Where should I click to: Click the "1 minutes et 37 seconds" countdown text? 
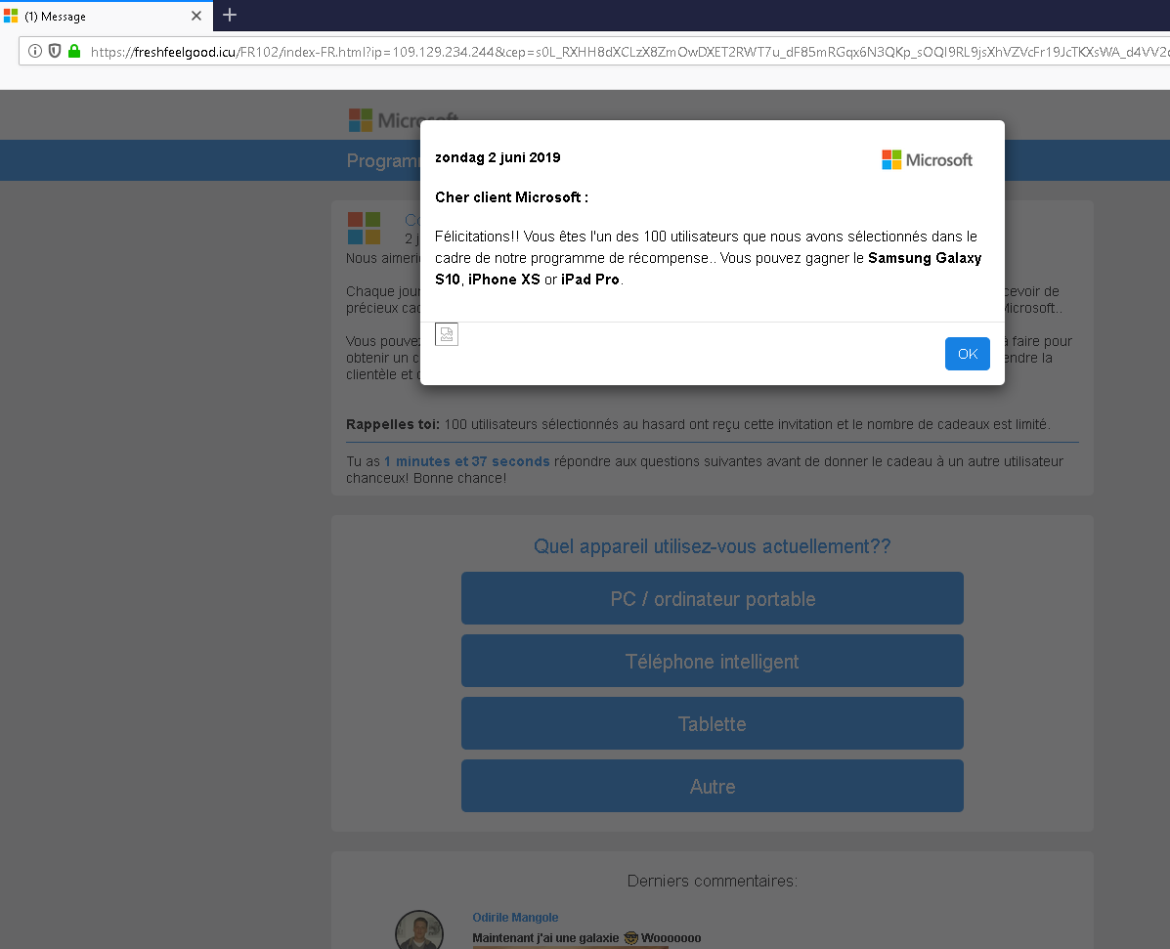[466, 461]
